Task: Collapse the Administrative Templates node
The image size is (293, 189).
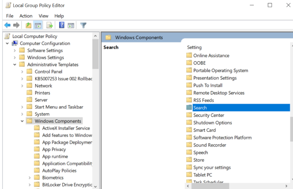Action: click(x=15, y=65)
